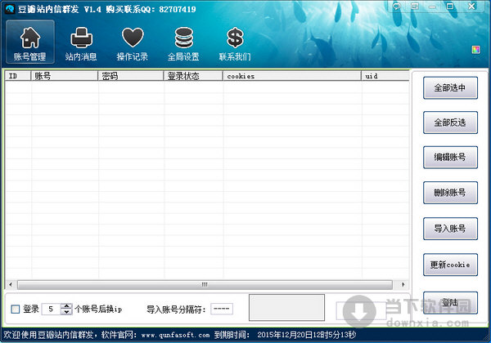The height and width of the screenshot is (343, 491).
Task: Click the 密码 column header
Action: [x=131, y=76]
